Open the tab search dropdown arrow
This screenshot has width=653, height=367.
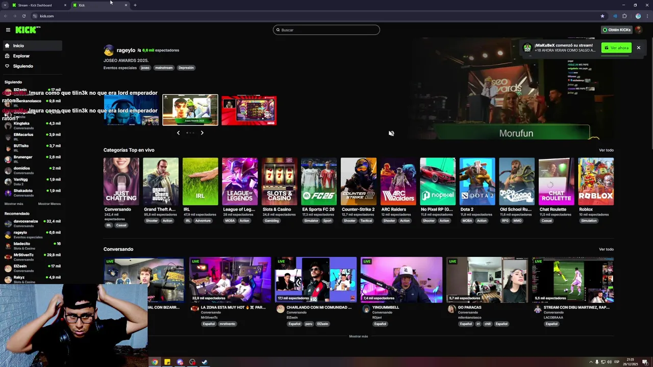[x=5, y=5]
